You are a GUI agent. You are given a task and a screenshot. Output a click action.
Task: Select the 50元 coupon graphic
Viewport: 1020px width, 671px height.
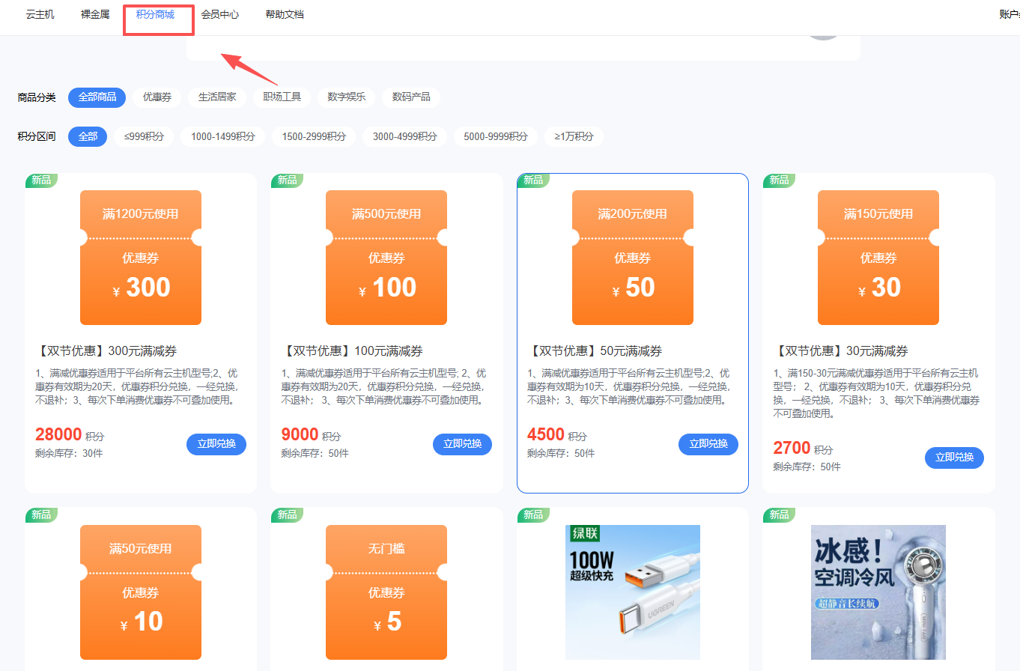(x=632, y=258)
